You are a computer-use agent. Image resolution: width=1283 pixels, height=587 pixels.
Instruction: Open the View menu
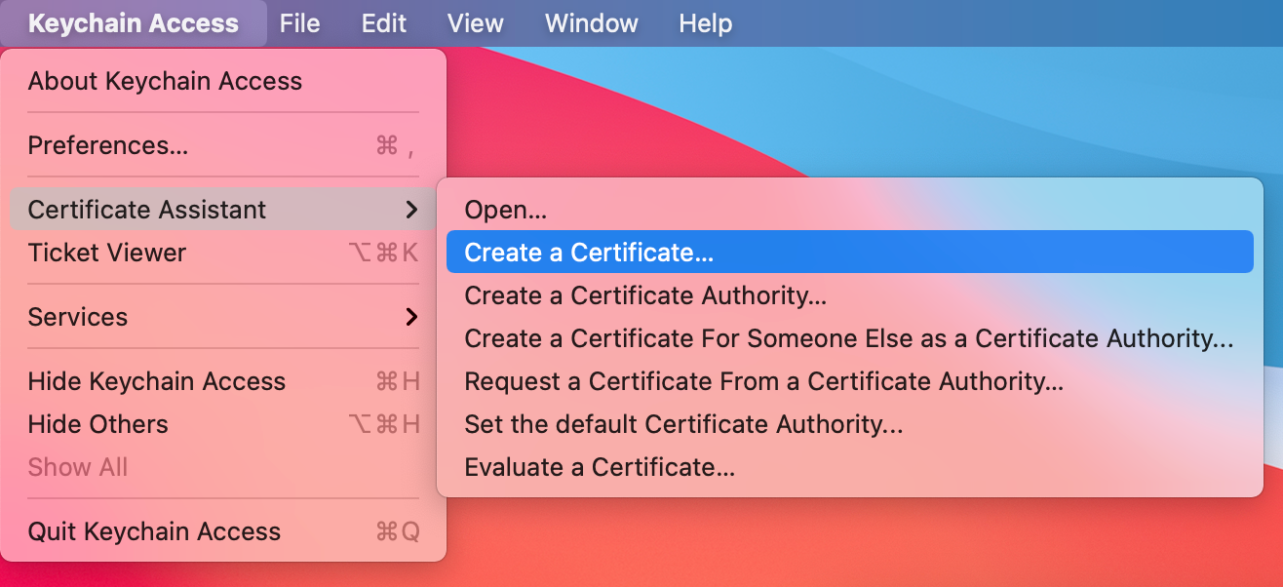(x=475, y=23)
